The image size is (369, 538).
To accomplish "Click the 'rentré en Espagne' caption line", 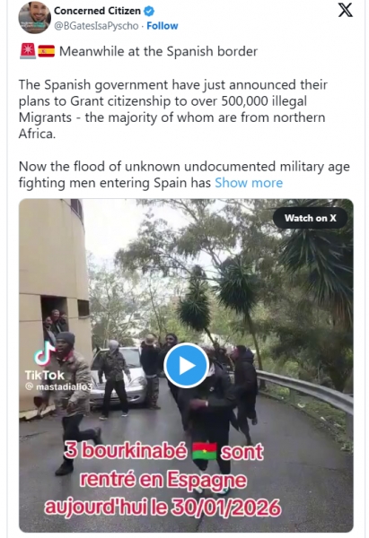I will tap(163, 480).
